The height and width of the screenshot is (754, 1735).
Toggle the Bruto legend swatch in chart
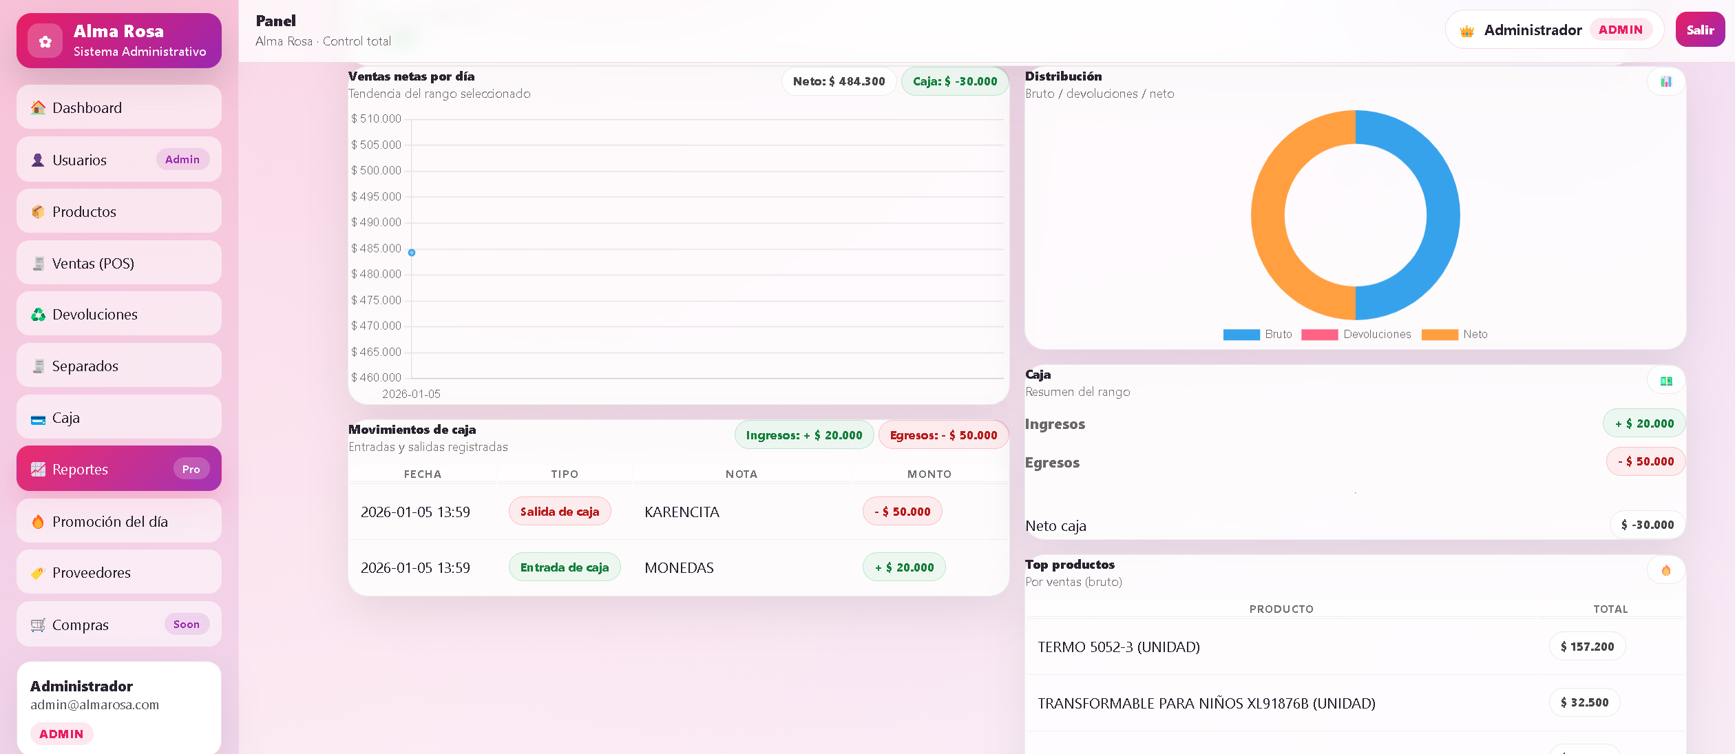[1241, 335]
